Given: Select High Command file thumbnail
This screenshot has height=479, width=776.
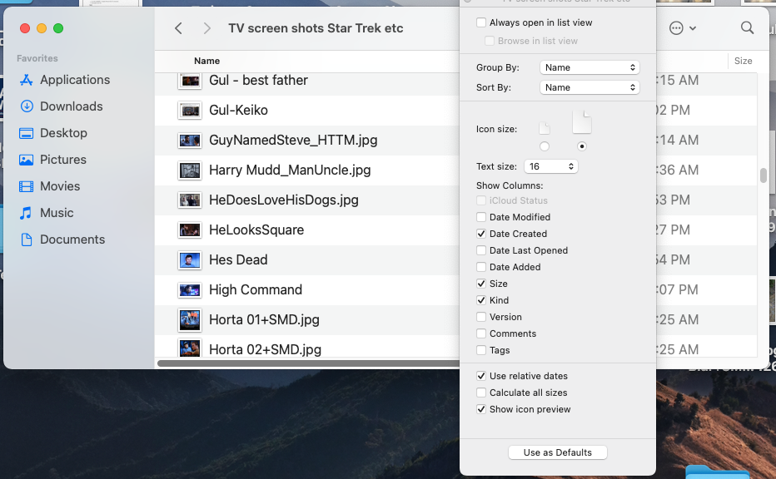Looking at the screenshot, I should (190, 290).
